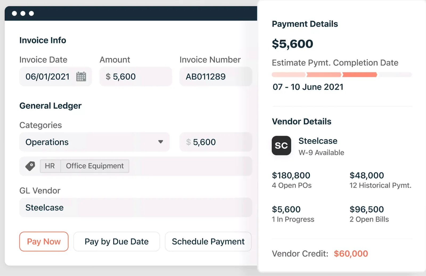Click $96,500 open bills amount
This screenshot has width=426, height=276.
[367, 210]
